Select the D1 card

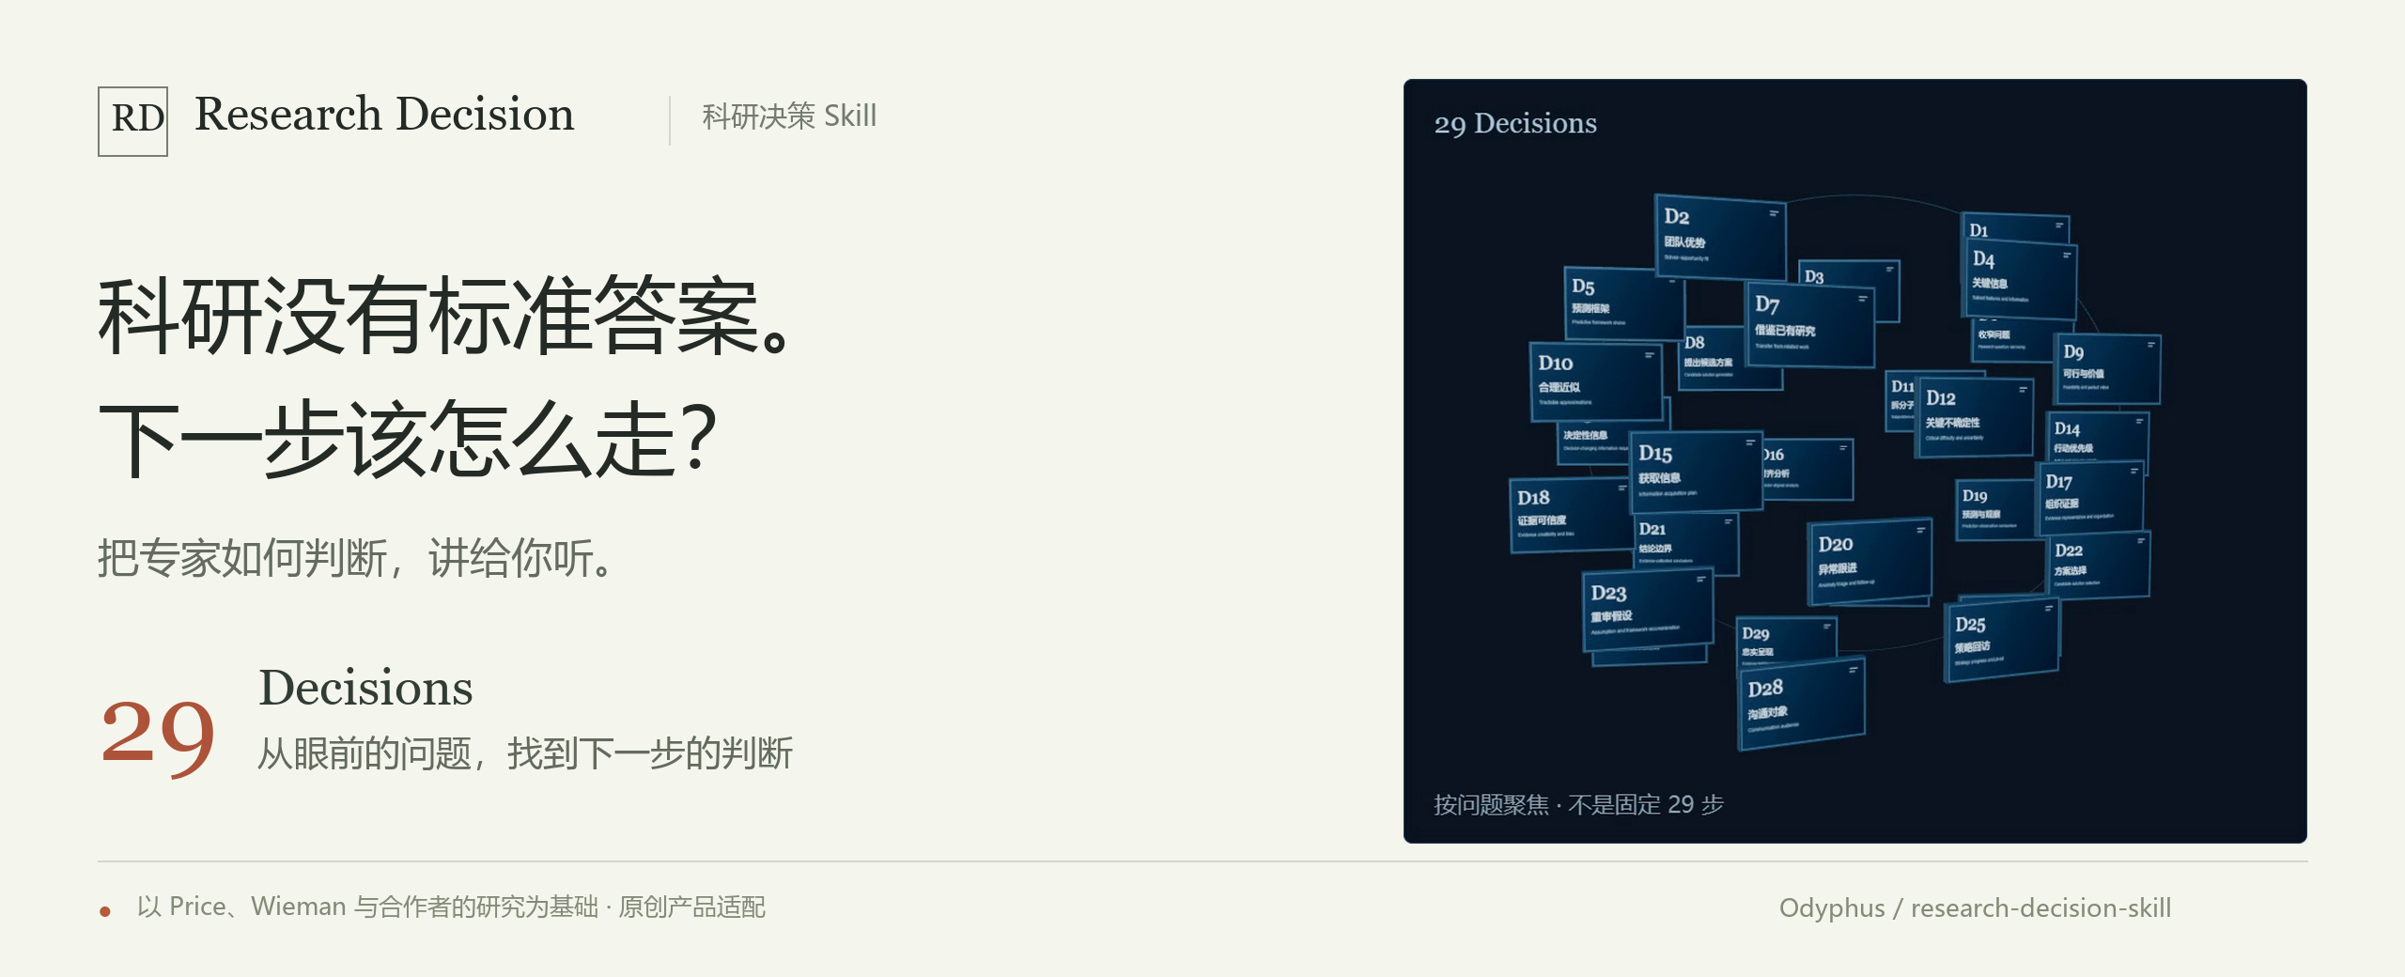(2018, 228)
